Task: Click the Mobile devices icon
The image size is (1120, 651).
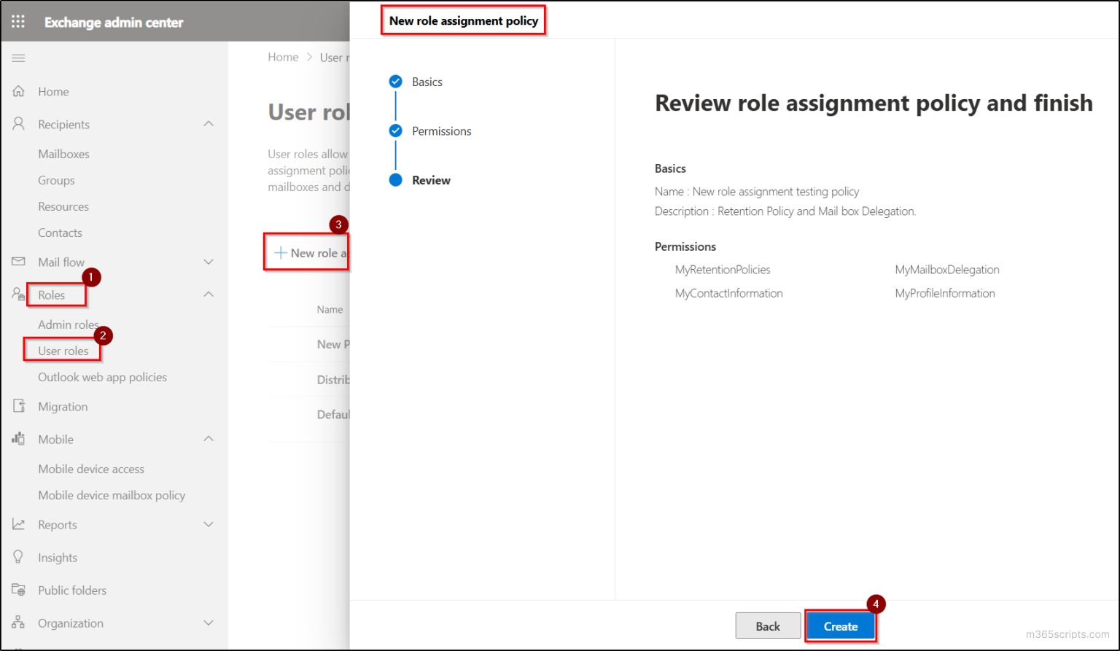Action: 17,439
